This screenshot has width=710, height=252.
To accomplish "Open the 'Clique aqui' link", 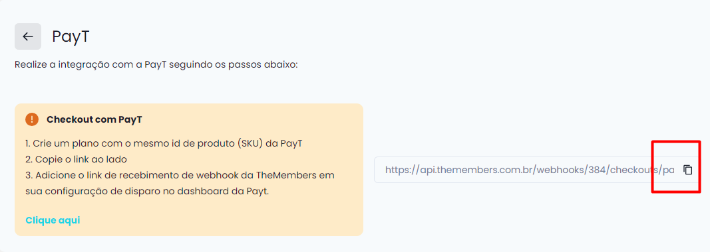I will tap(53, 220).
